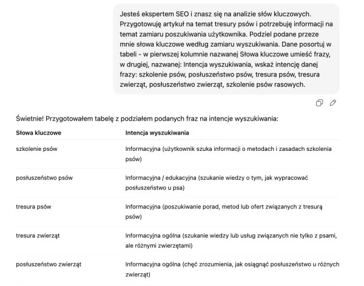The image size is (364, 286).
Task: Edit the user message with pencil icon
Action: click(333, 102)
